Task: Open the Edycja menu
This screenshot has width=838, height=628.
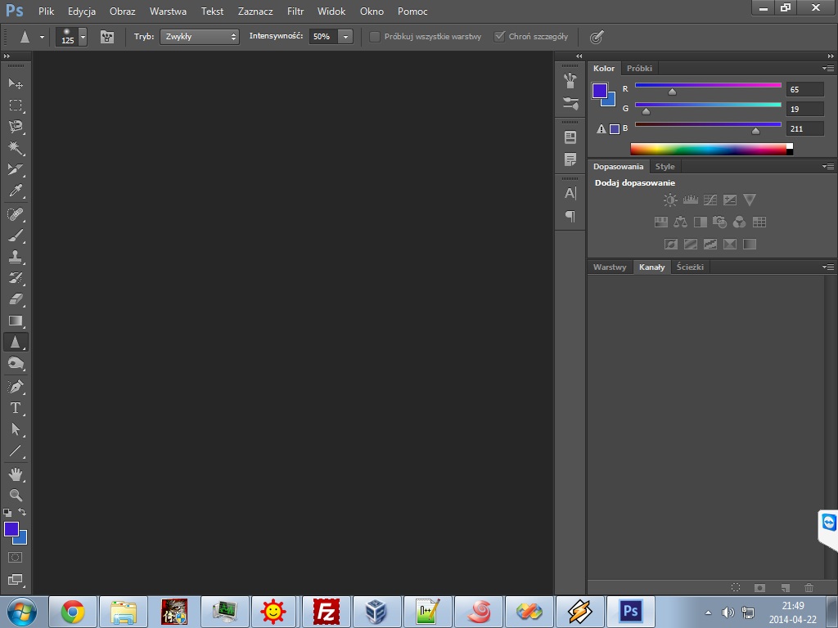Action: tap(82, 11)
